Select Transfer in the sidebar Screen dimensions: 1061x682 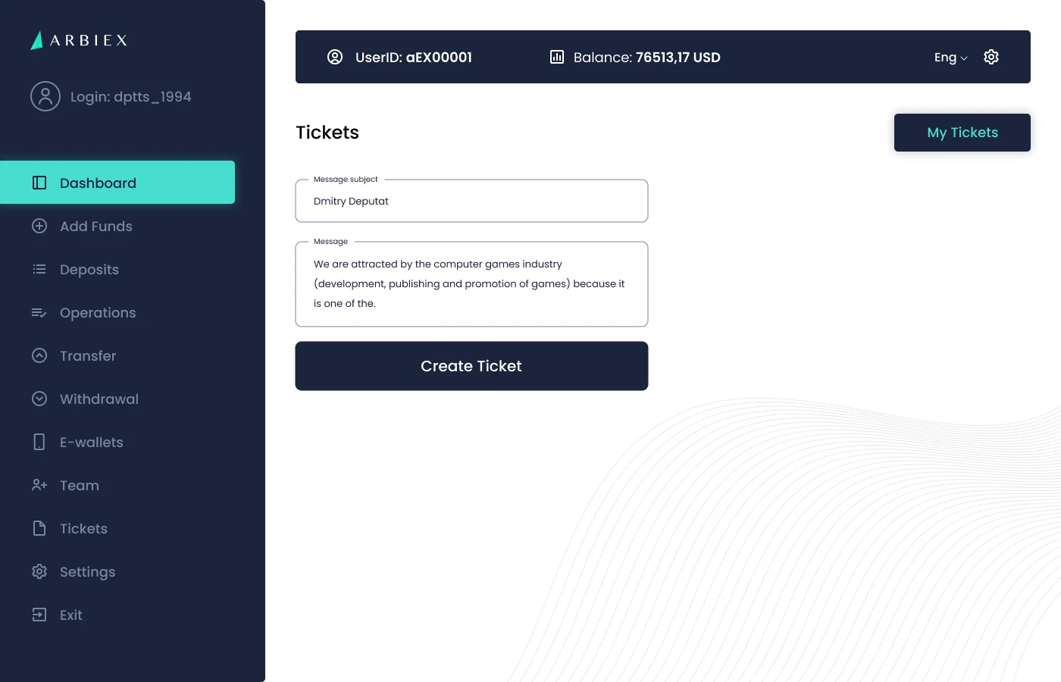coord(117,355)
